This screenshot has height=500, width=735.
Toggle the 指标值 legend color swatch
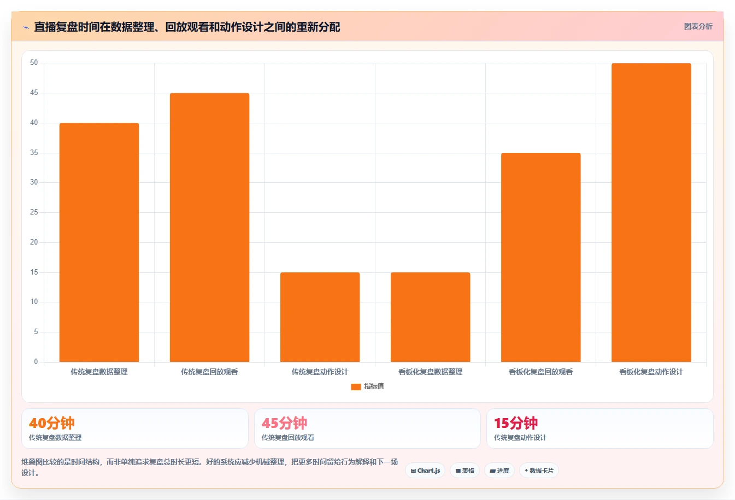click(x=356, y=386)
